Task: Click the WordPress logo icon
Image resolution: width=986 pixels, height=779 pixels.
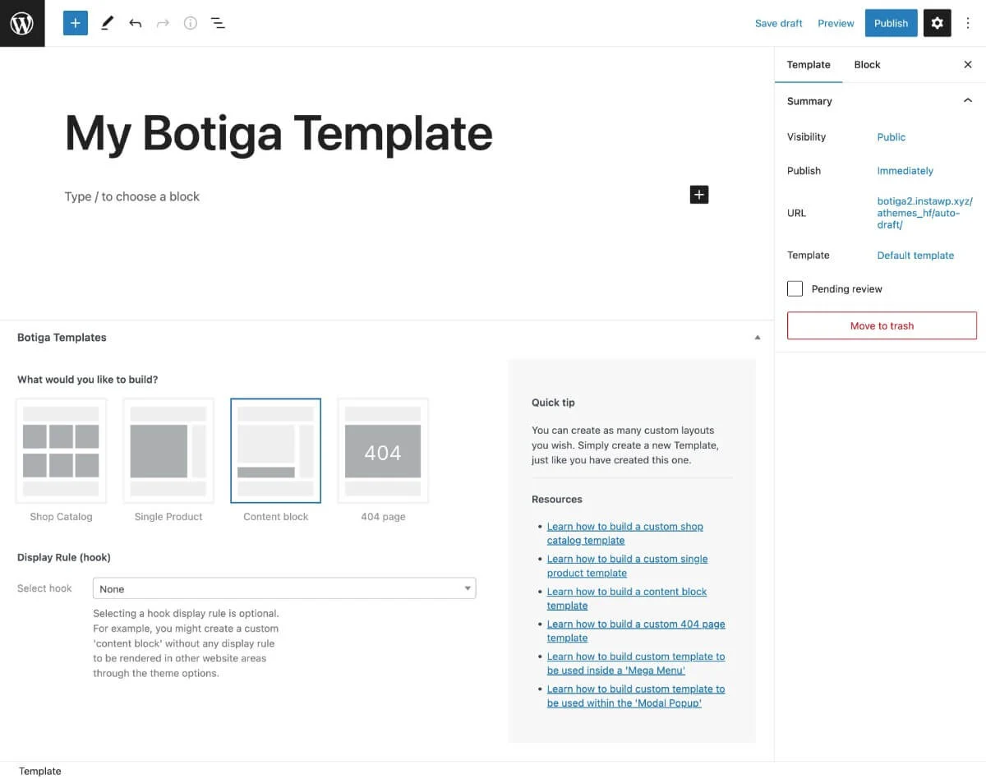Action: click(22, 23)
